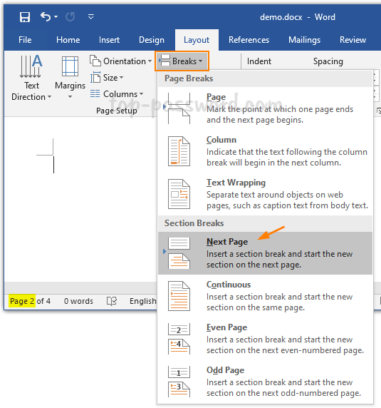This screenshot has width=381, height=408.
Task: Select the Column break icon
Action: (179, 151)
